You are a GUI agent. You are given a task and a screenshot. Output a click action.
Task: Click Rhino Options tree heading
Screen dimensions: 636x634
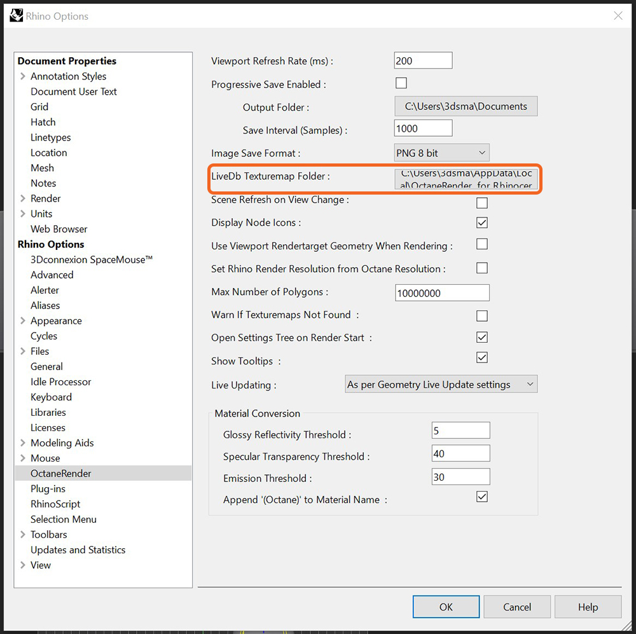[51, 244]
